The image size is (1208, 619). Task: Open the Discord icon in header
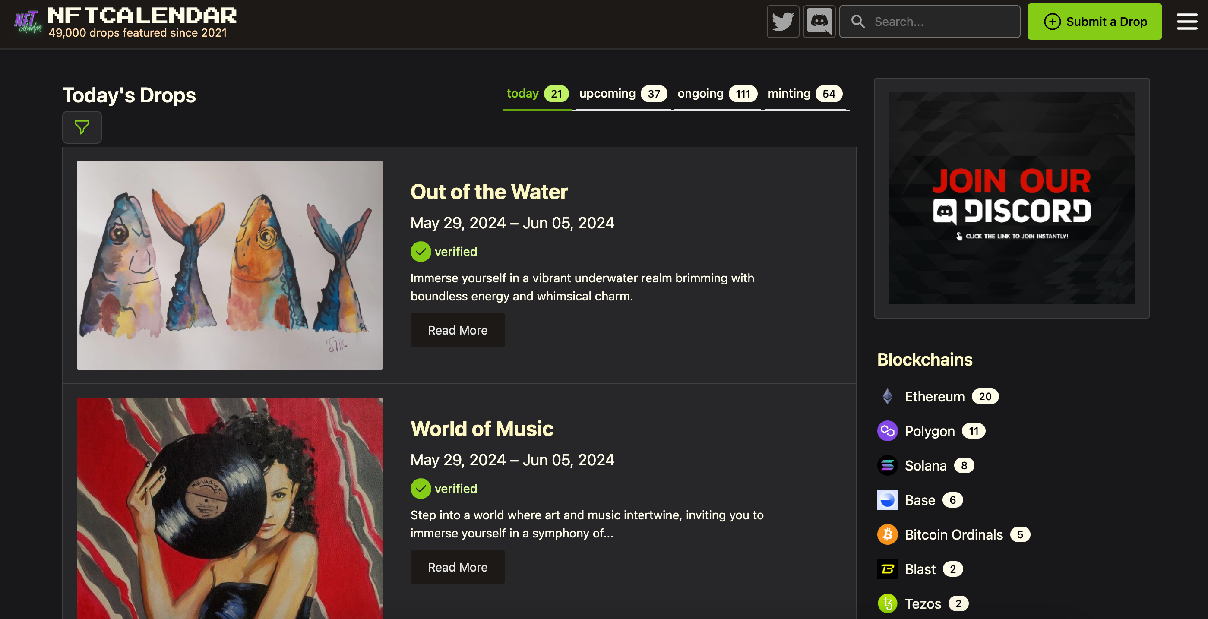coord(819,22)
